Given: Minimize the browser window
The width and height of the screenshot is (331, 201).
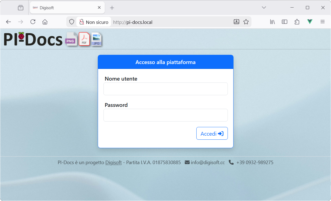Looking at the screenshot, I should click(x=292, y=8).
